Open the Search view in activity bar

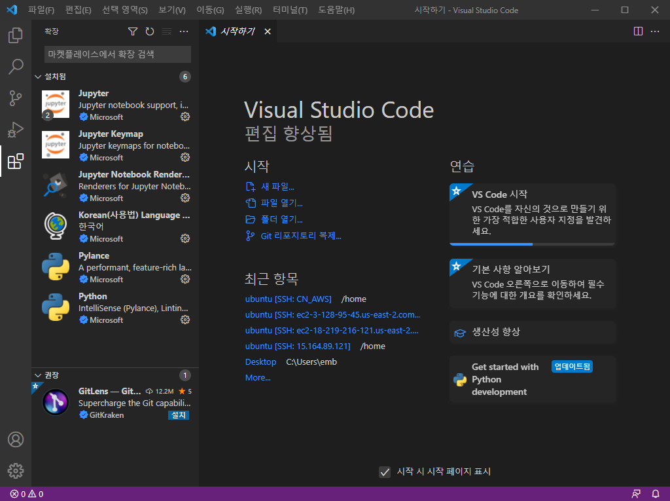pos(16,67)
